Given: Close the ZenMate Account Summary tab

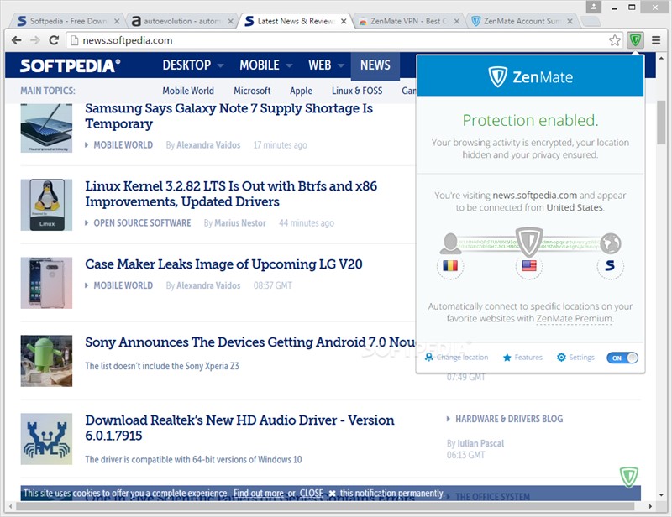Looking at the screenshot, I should click(x=570, y=21).
